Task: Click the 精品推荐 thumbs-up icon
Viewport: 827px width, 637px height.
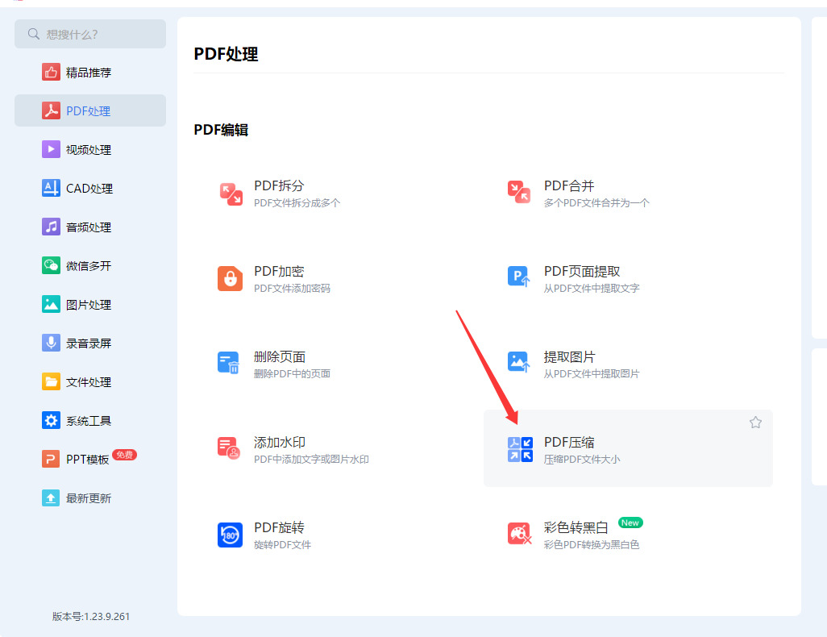Action: coord(51,72)
